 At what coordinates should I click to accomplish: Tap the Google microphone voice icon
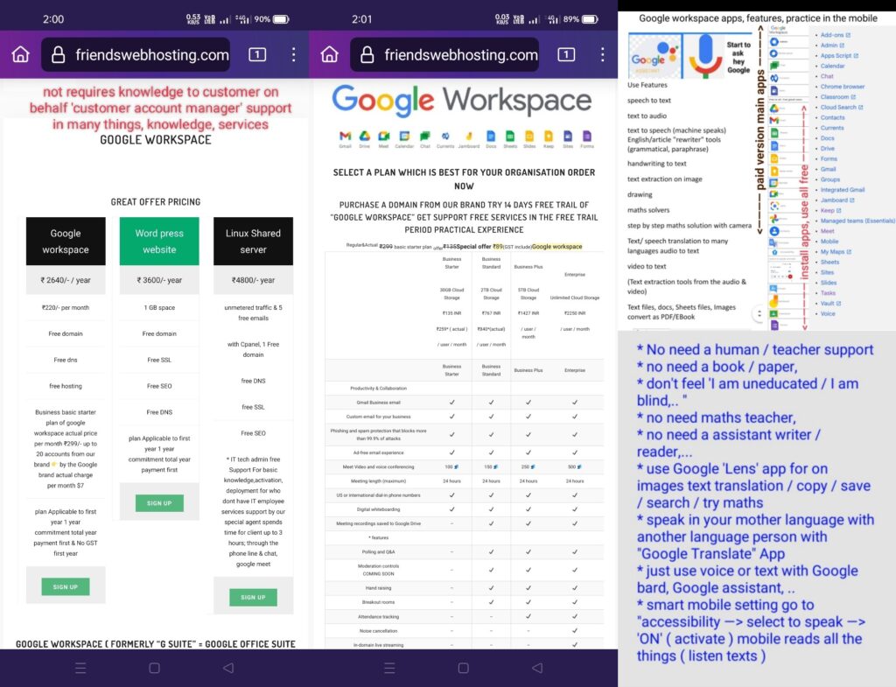pos(705,54)
